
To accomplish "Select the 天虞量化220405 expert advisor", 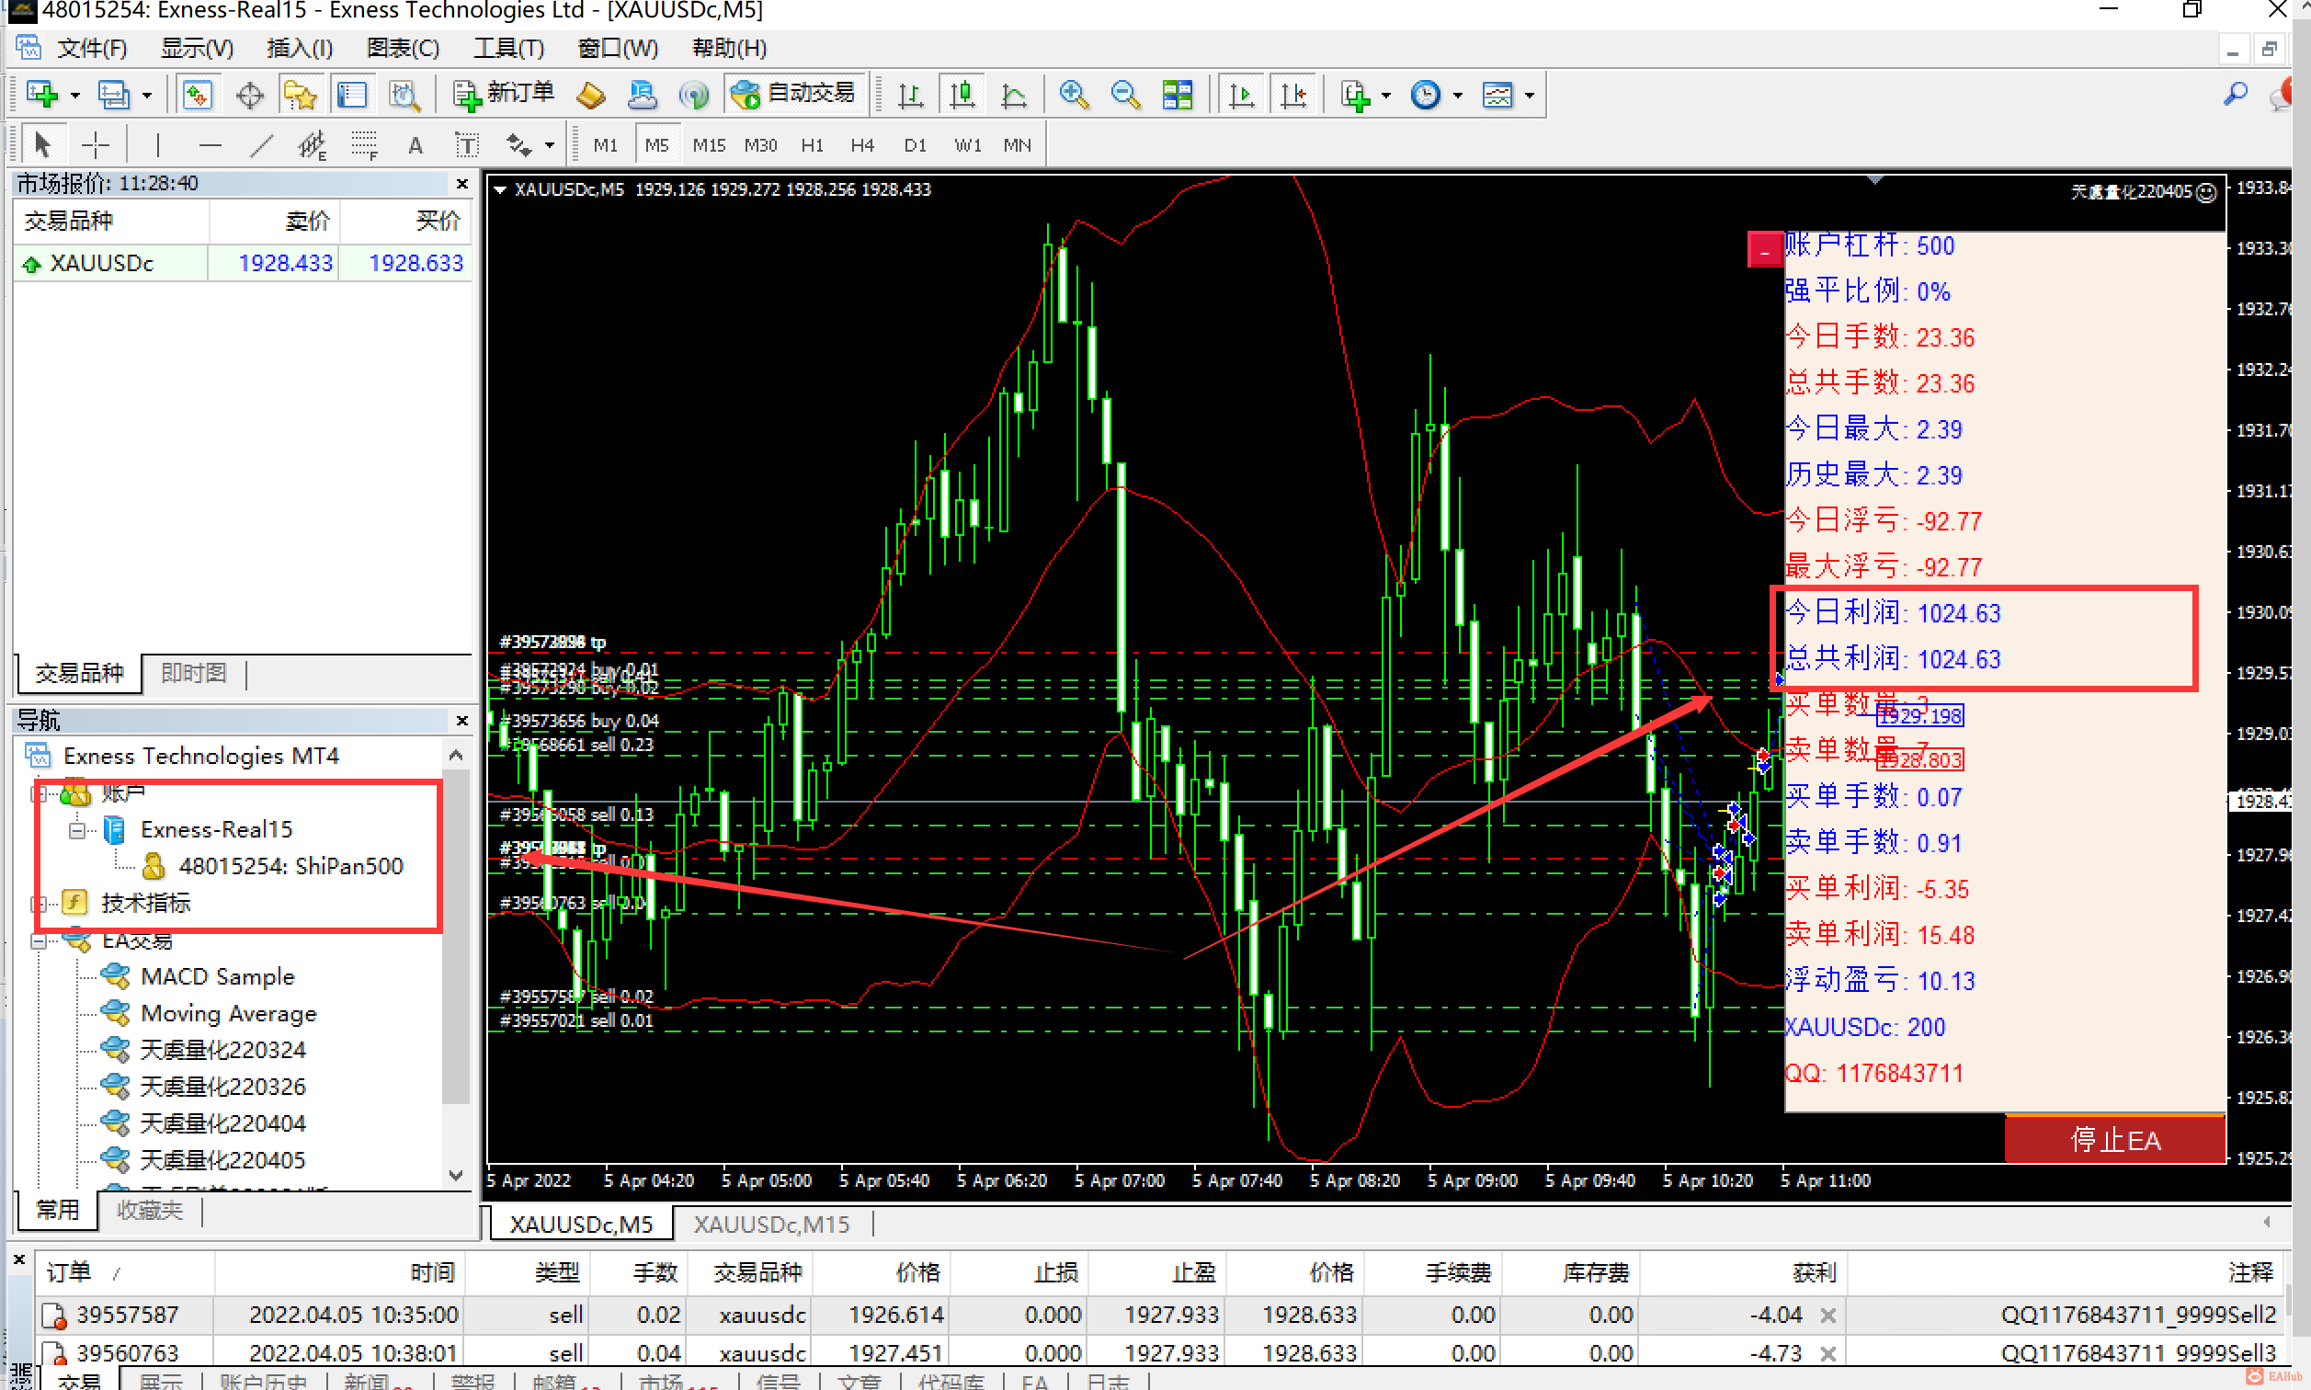I will click(222, 1159).
